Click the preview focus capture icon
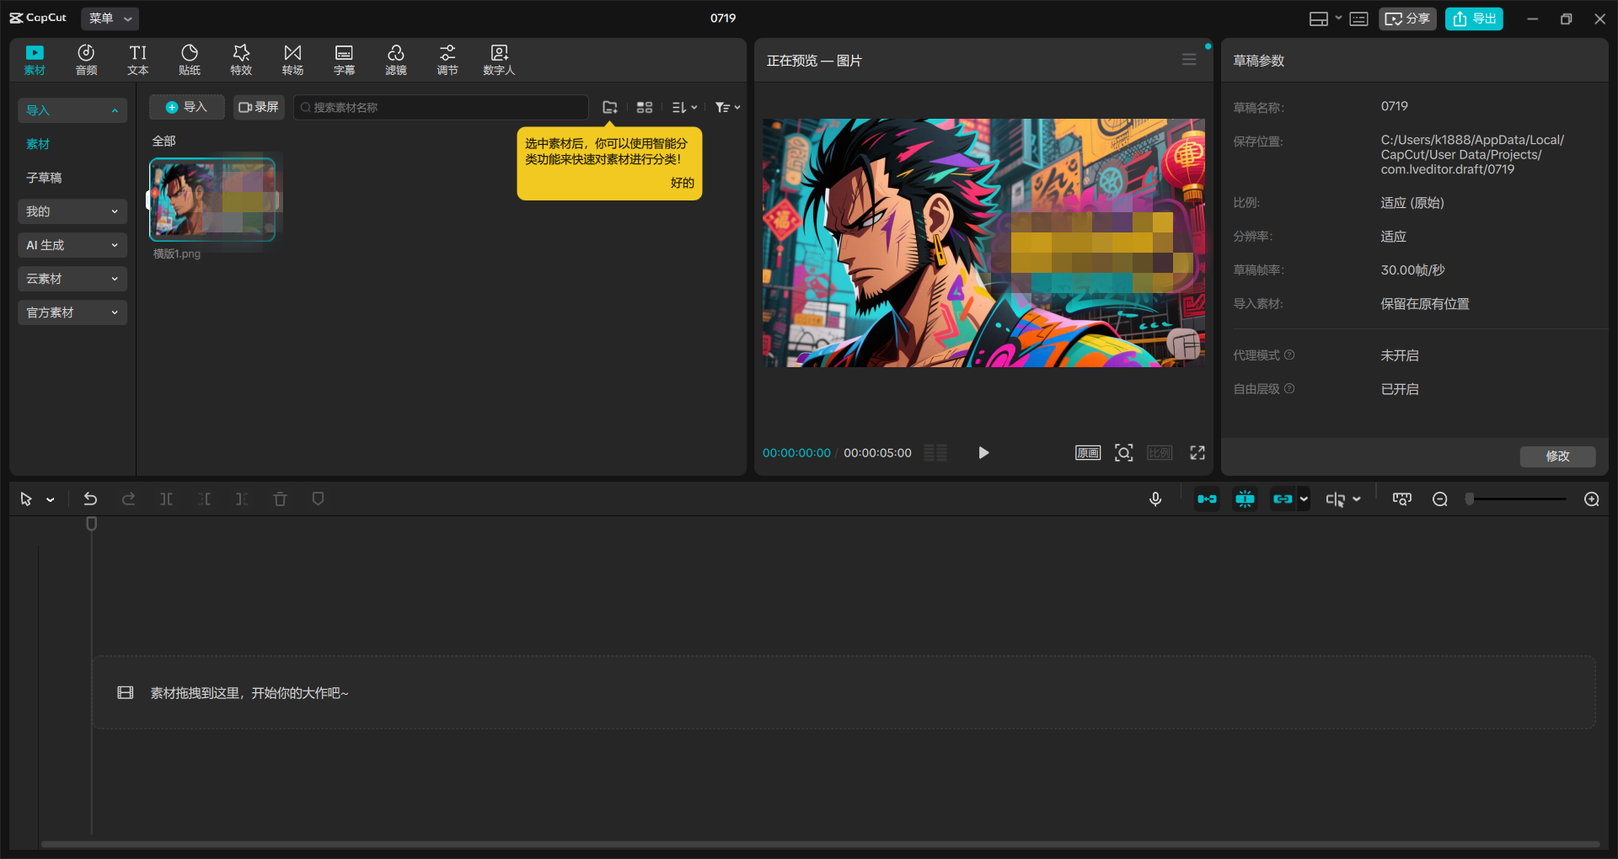The width and height of the screenshot is (1618, 859). coord(1123,453)
